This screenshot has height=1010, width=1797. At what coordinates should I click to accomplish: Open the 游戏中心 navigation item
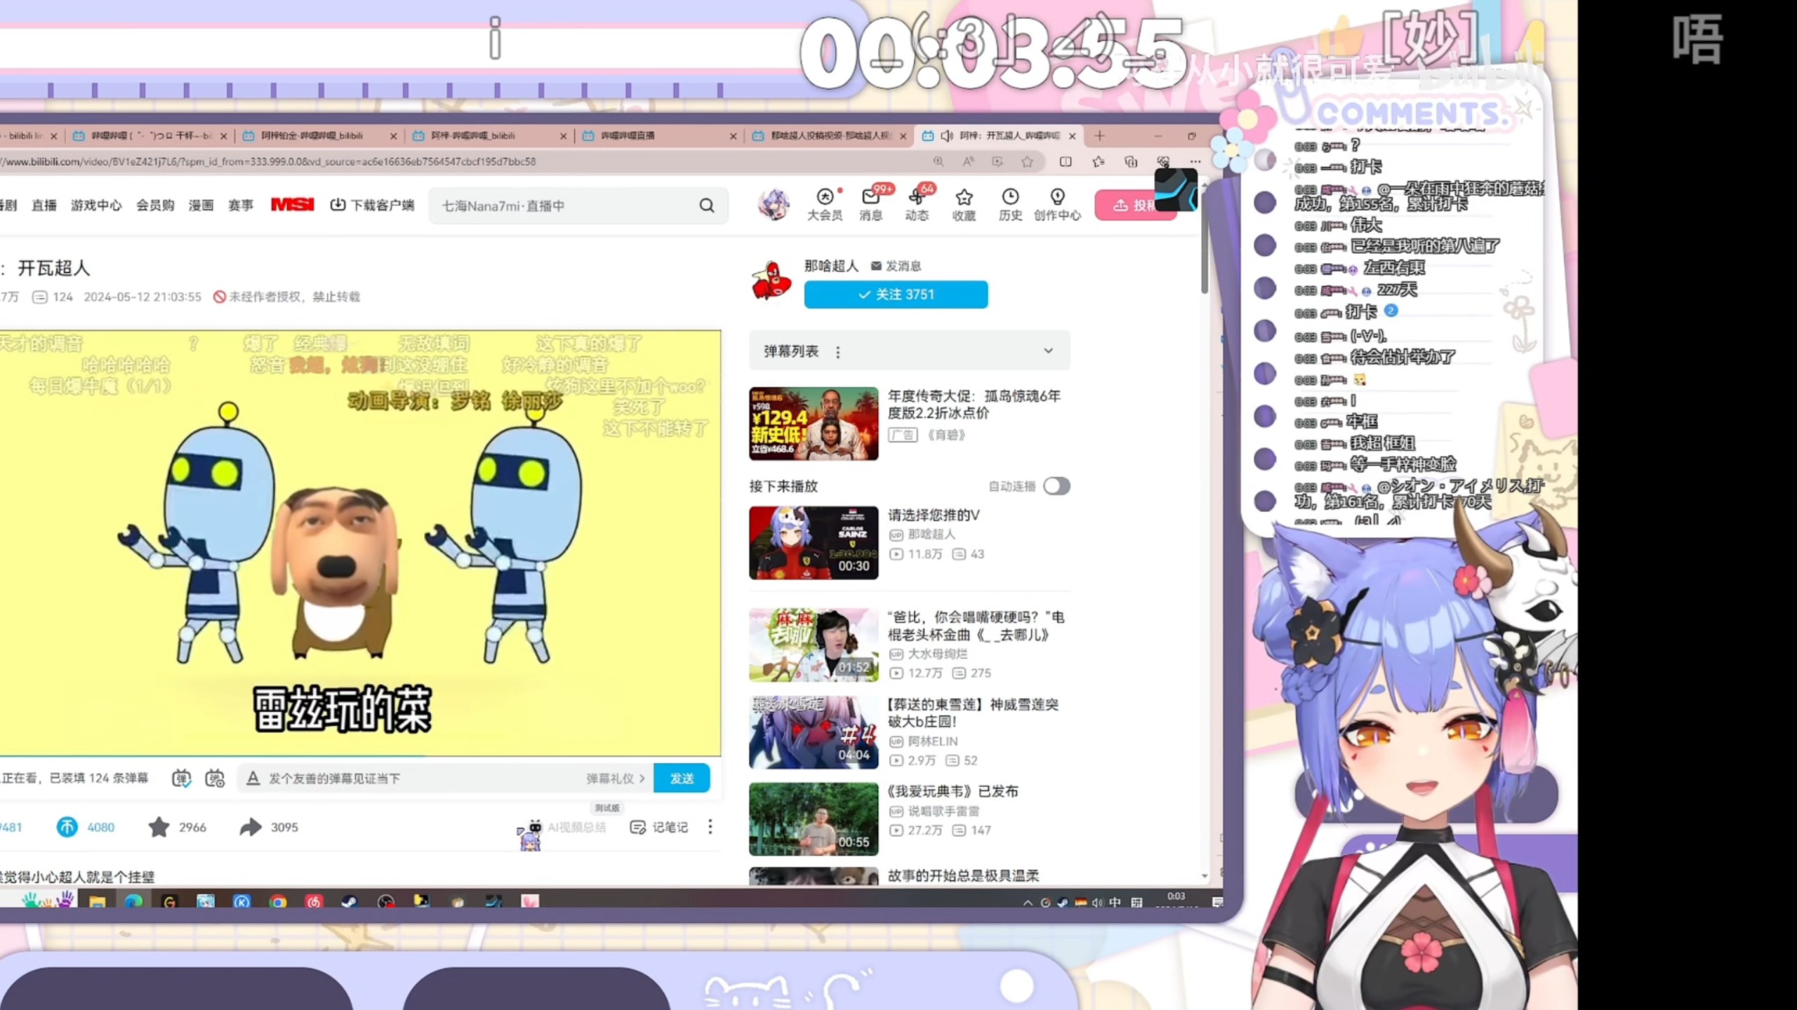(96, 206)
